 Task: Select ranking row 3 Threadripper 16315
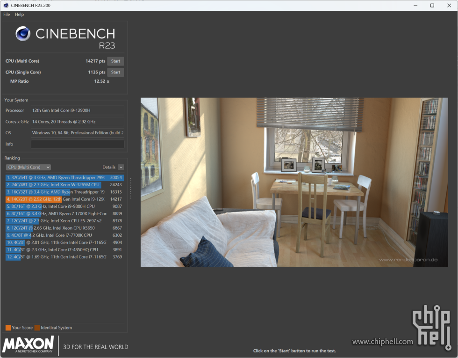(64, 192)
